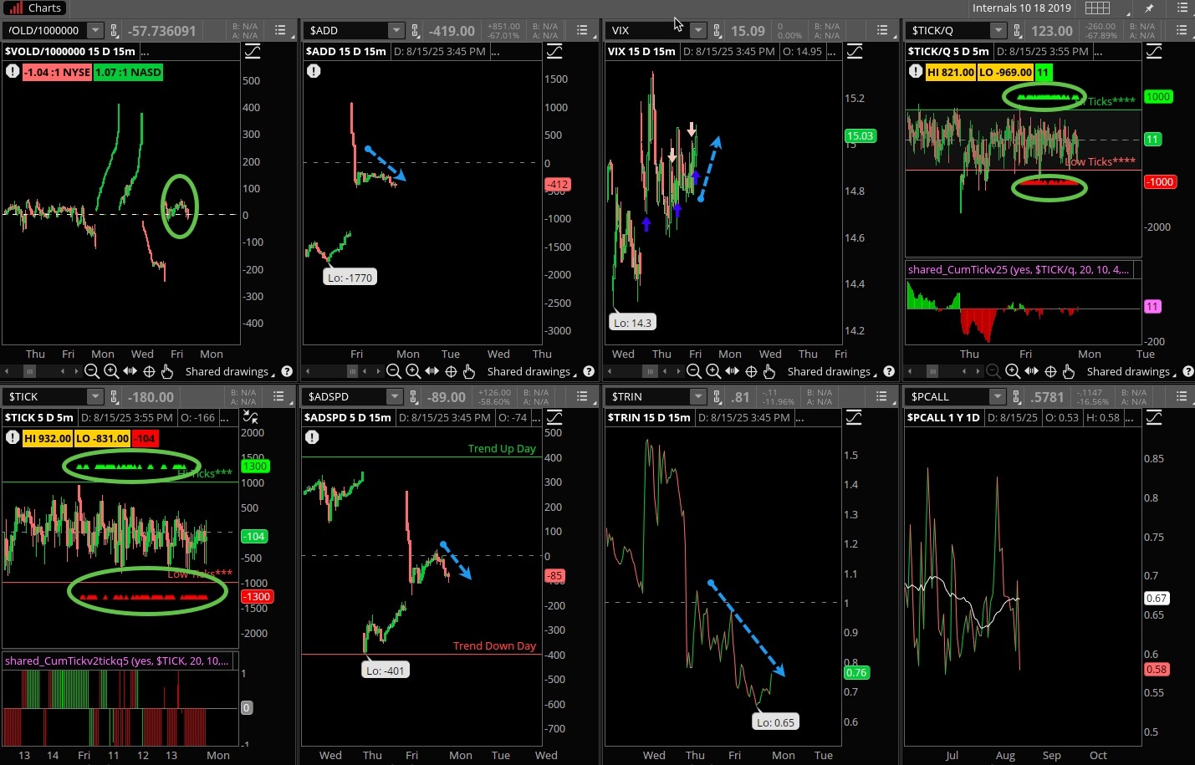Open the $ADSPD panel list menu
1195x765 pixels.
point(581,397)
